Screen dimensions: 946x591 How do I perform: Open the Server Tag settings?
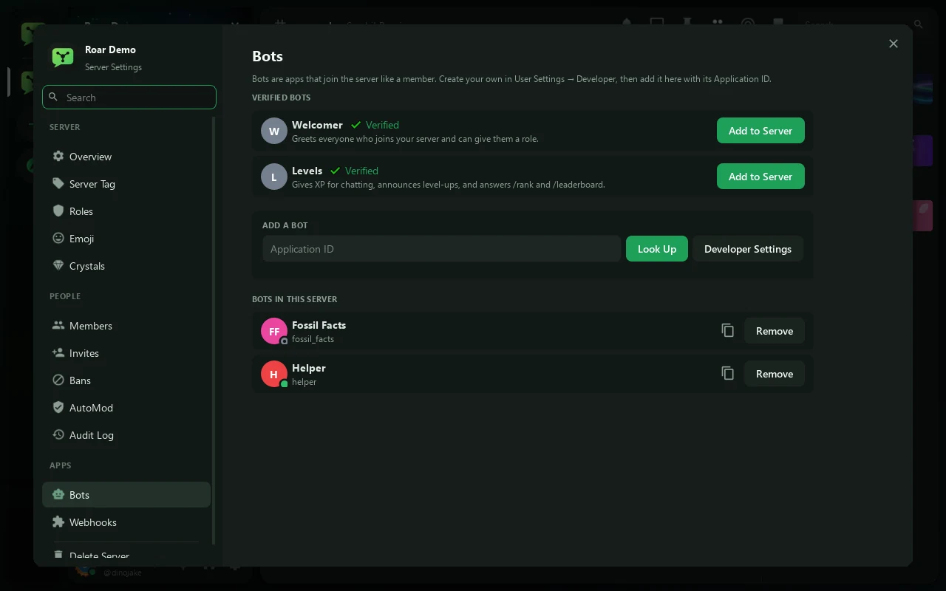tap(126, 184)
